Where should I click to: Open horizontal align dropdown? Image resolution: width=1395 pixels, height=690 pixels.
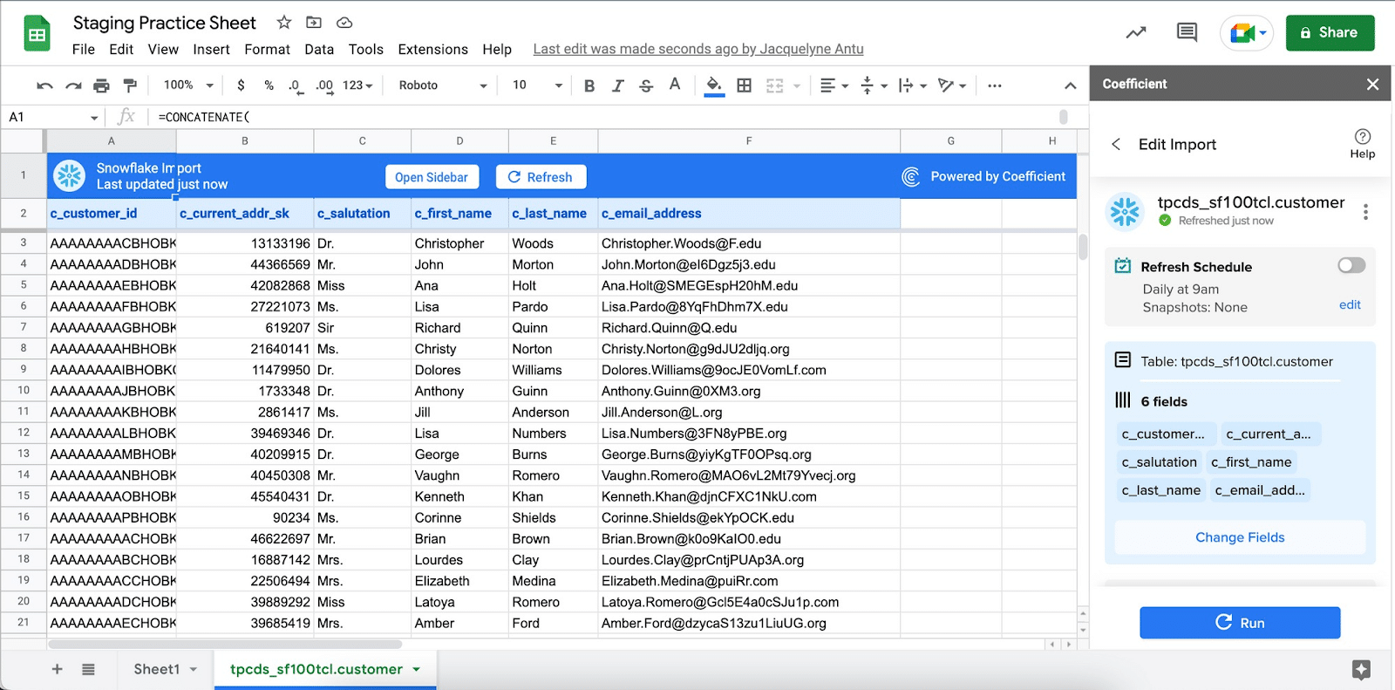(x=834, y=85)
